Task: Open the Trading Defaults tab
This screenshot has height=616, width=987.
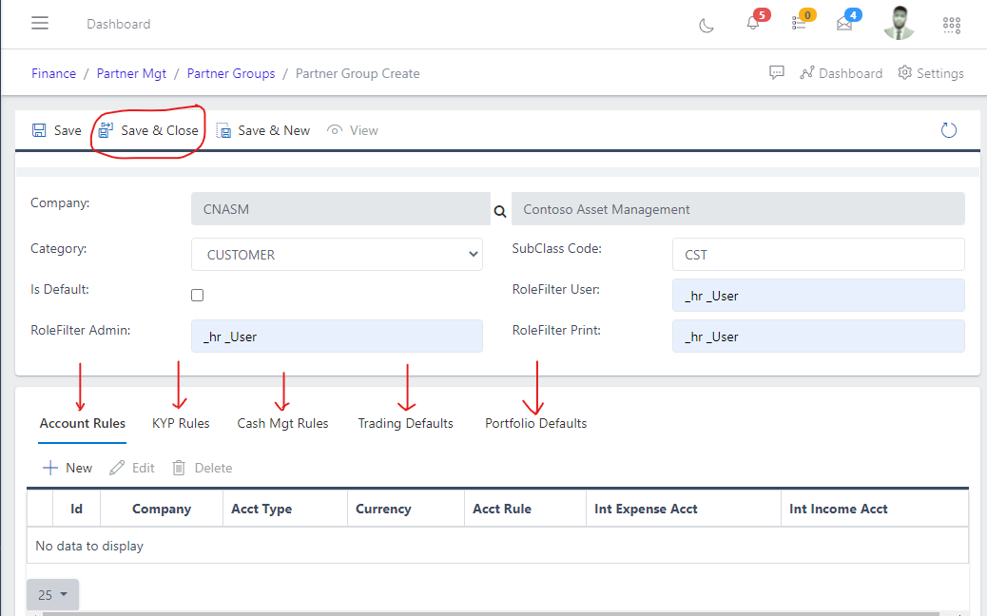Action: [x=405, y=423]
